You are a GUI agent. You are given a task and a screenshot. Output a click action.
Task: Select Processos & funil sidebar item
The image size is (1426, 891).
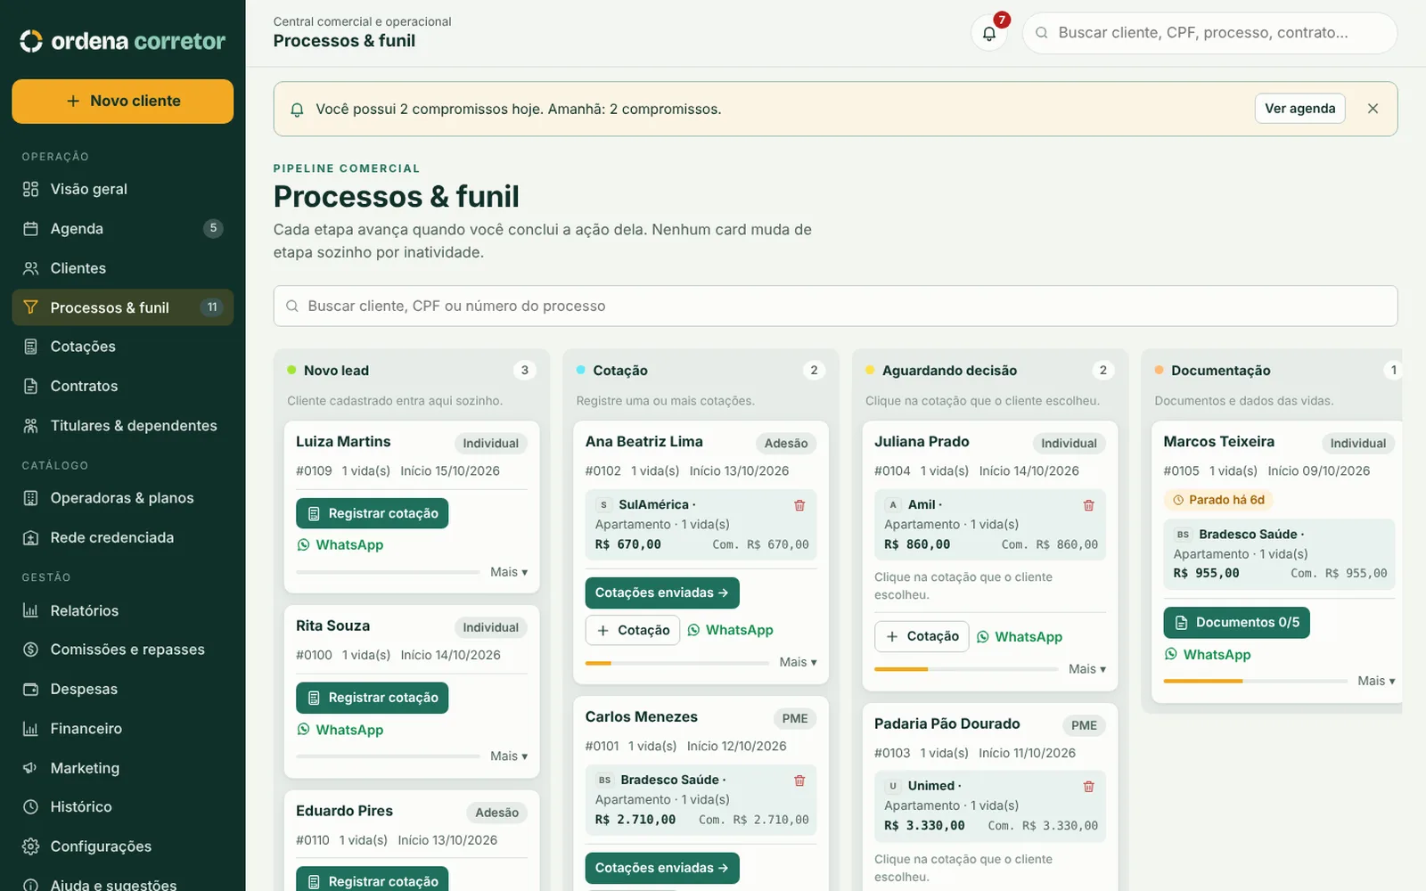123,307
